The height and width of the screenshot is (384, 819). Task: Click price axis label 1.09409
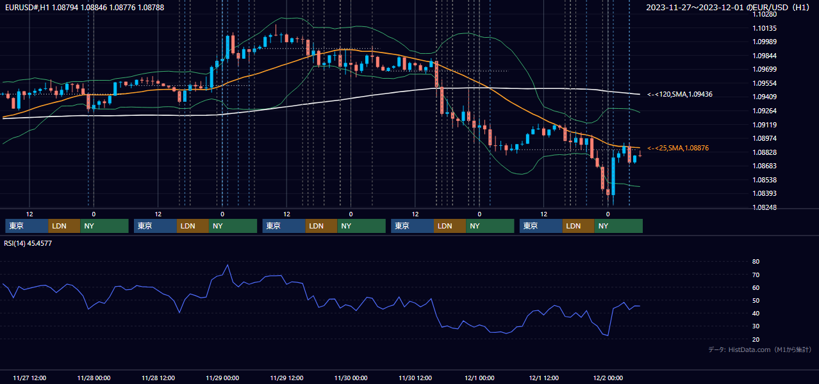764,97
